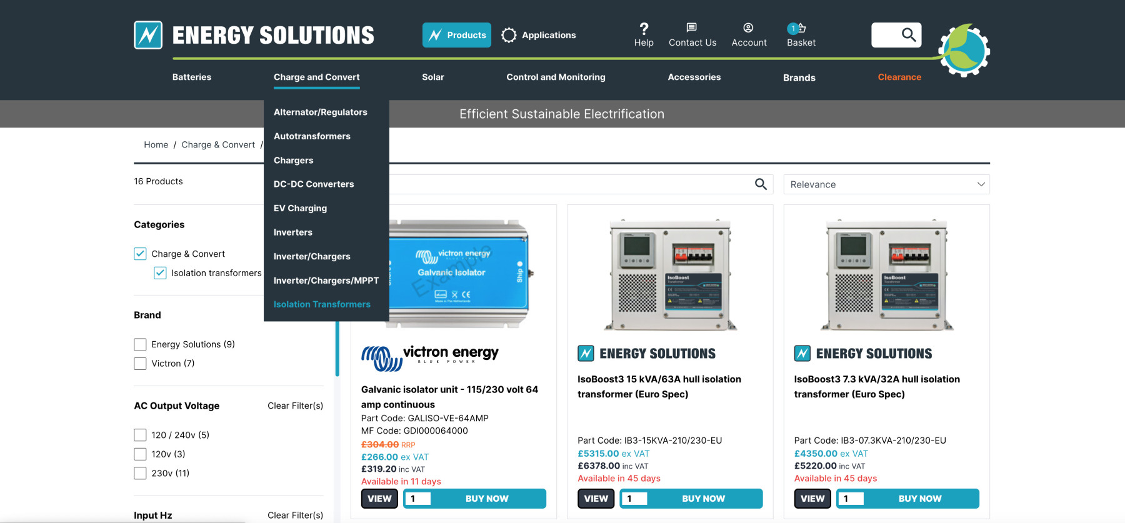Click Buy Now for IsoBoost3 15 kVA
1125x523 pixels.
(703, 499)
